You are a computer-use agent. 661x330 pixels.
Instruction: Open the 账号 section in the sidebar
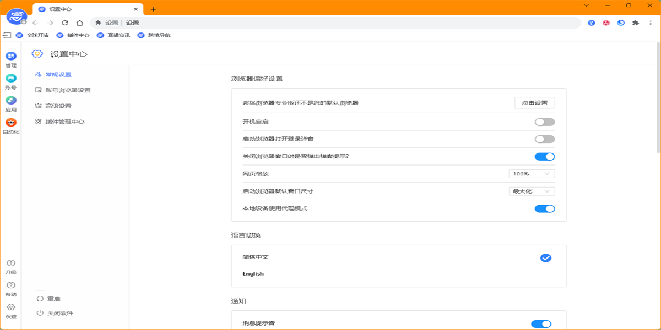point(10,81)
